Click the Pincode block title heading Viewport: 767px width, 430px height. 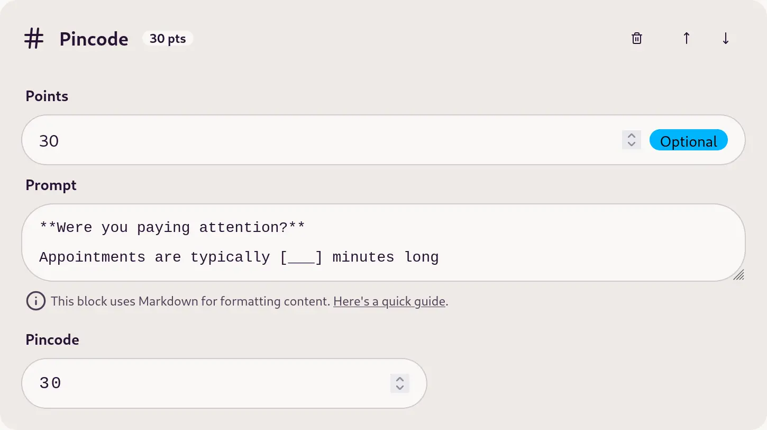click(94, 39)
